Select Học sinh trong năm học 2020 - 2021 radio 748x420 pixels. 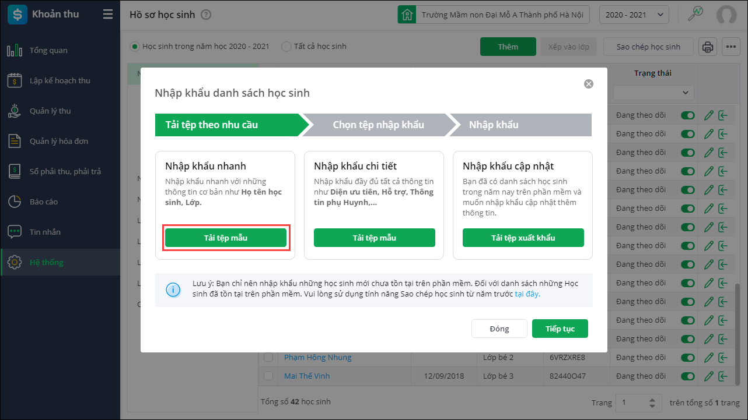click(x=135, y=46)
